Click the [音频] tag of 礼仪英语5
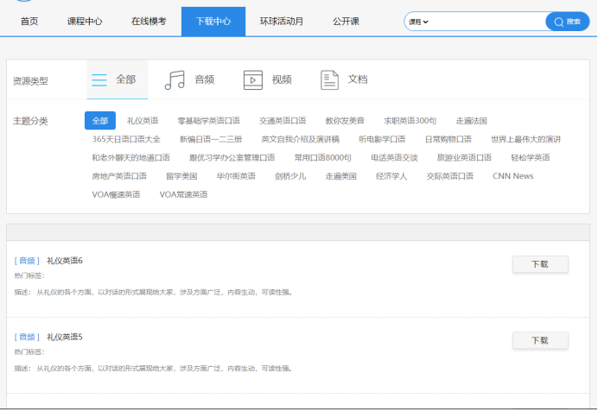This screenshot has height=411, width=598. [x=27, y=337]
